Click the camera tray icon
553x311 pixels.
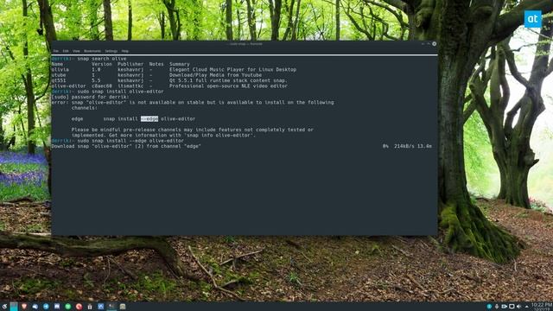pyautogui.click(x=504, y=307)
